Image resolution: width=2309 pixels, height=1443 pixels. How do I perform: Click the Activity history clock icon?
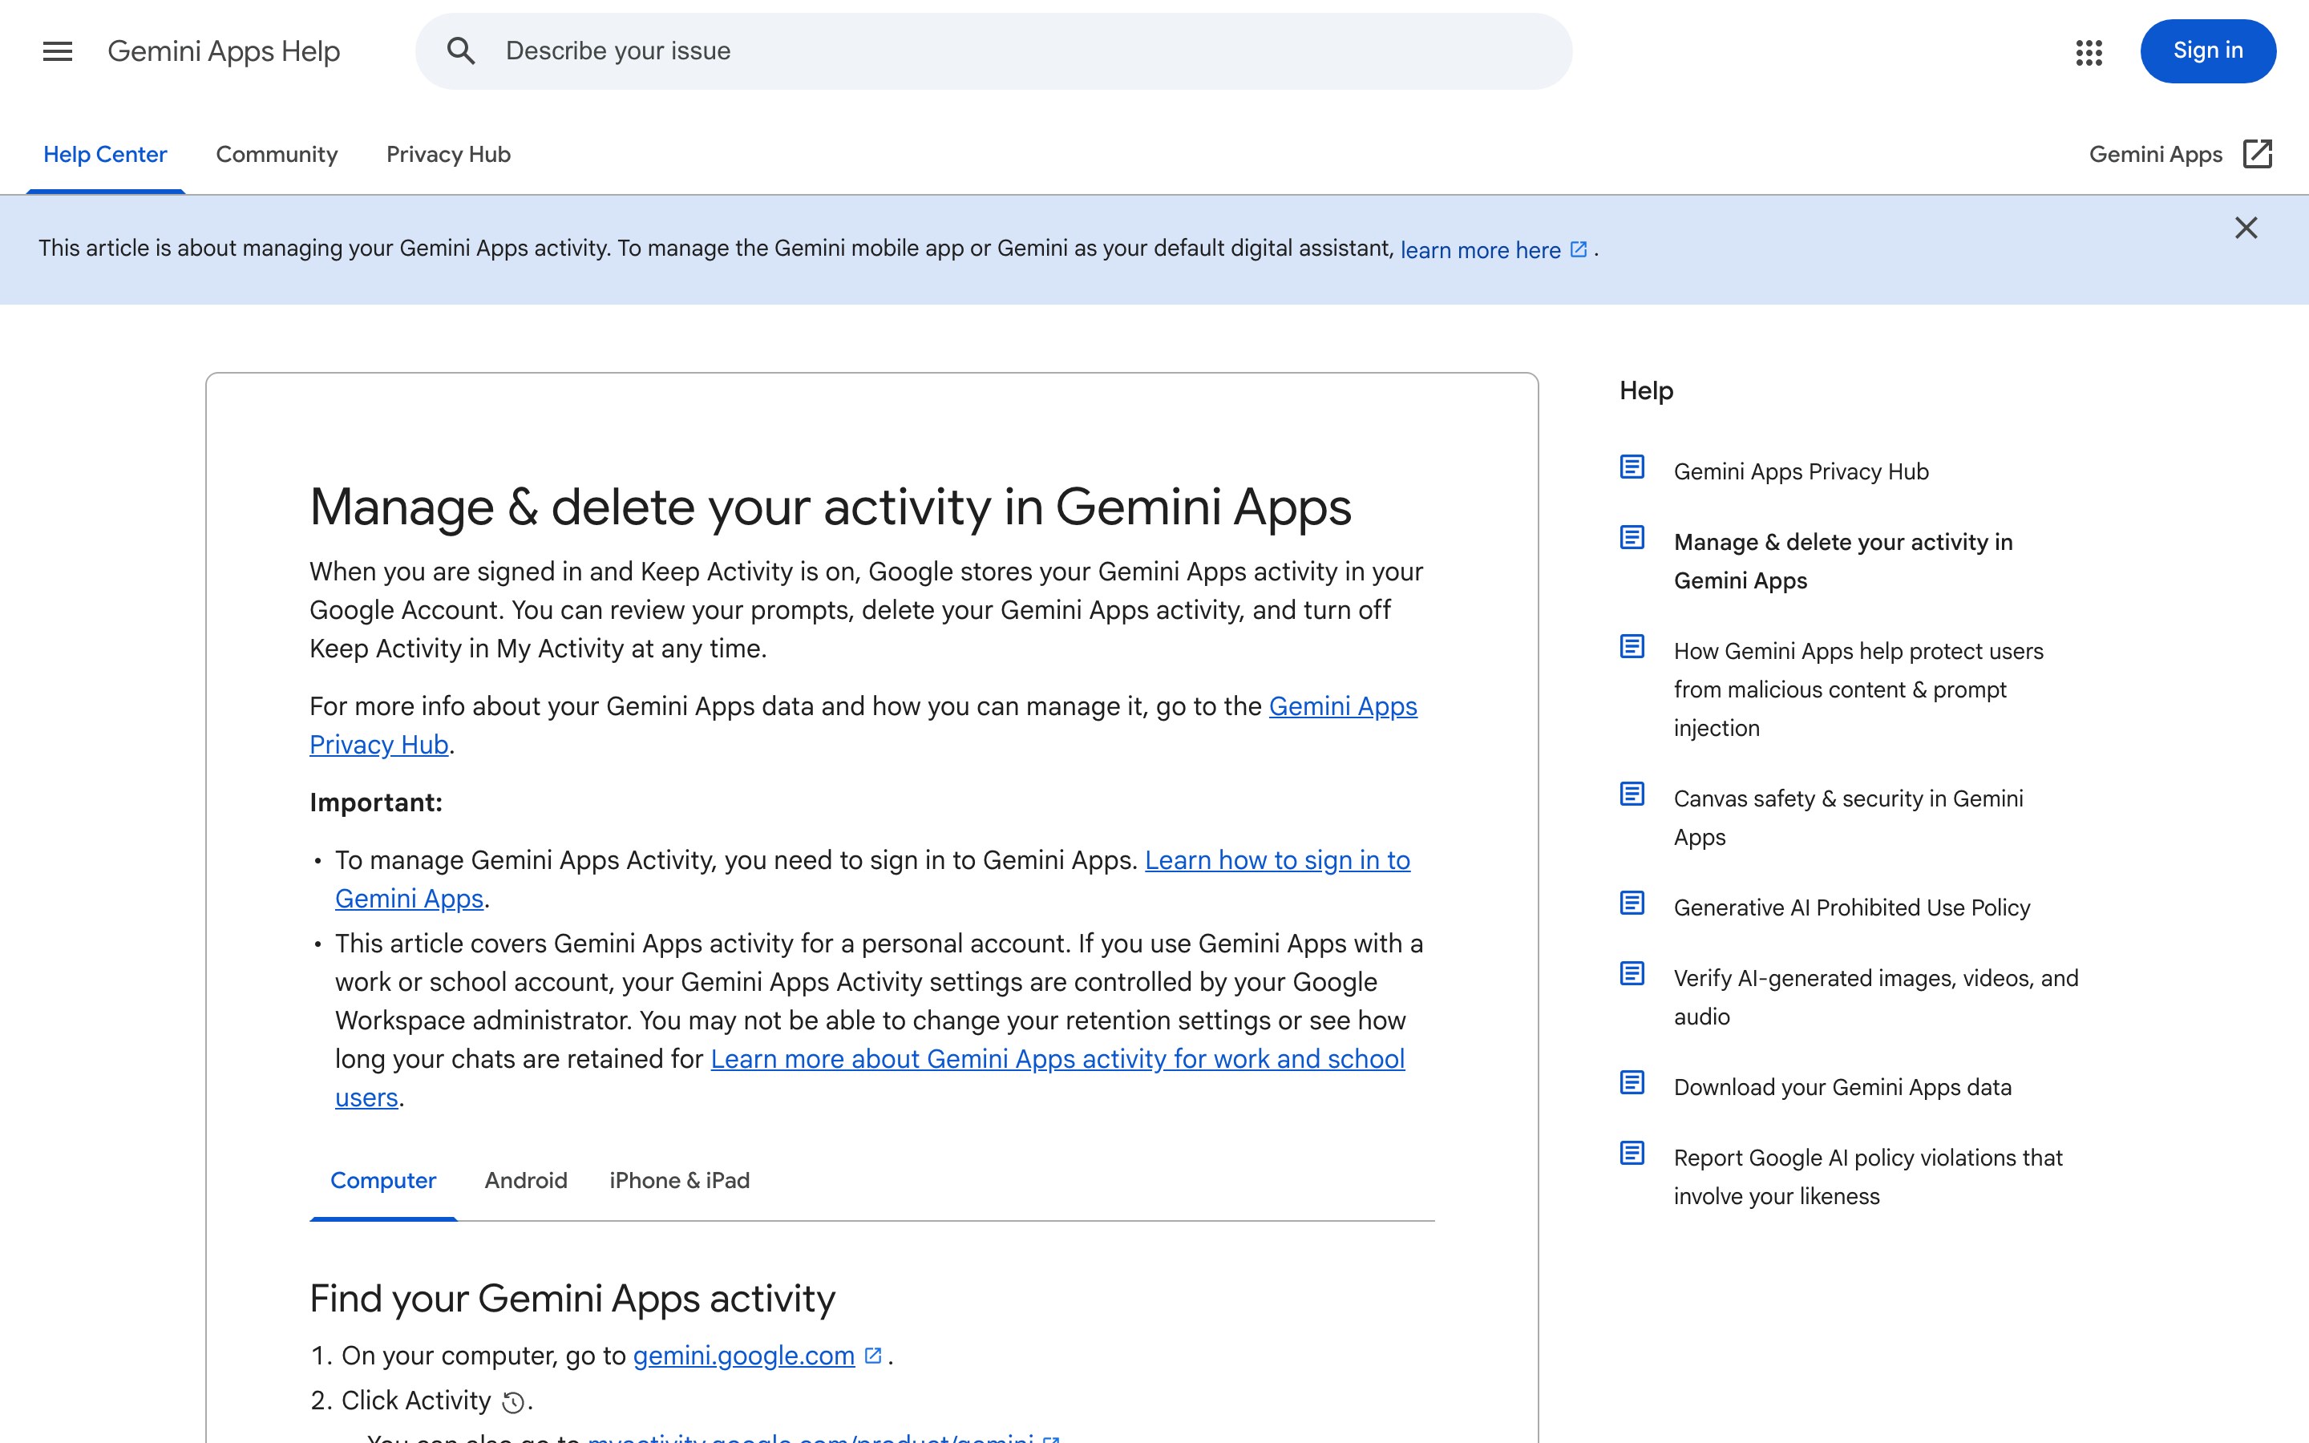click(x=513, y=1402)
